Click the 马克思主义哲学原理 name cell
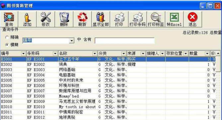222x120 pixels. click(78, 101)
